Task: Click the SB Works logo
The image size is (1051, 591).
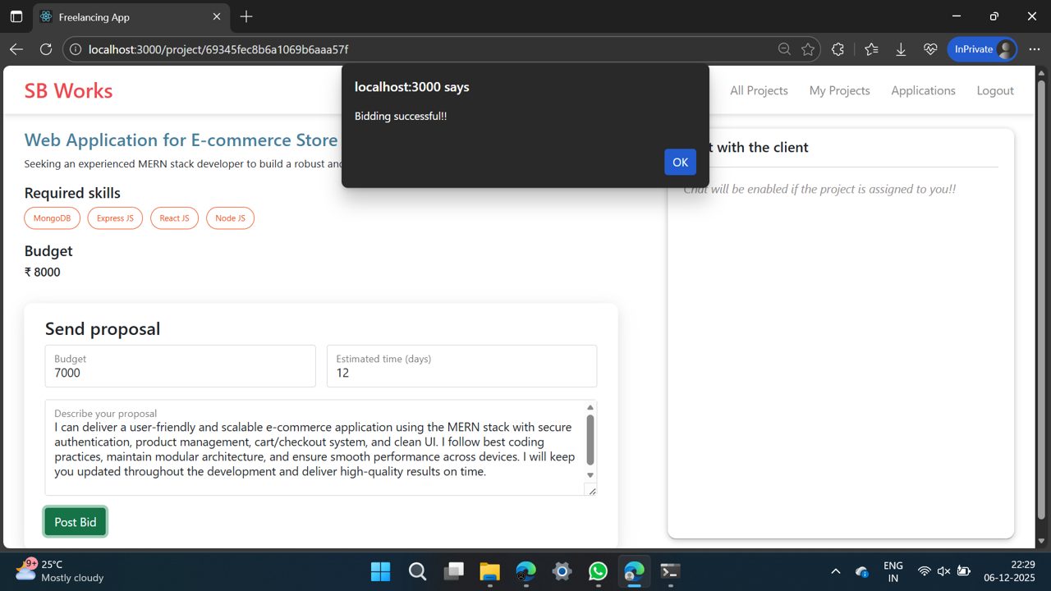Action: pyautogui.click(x=68, y=90)
